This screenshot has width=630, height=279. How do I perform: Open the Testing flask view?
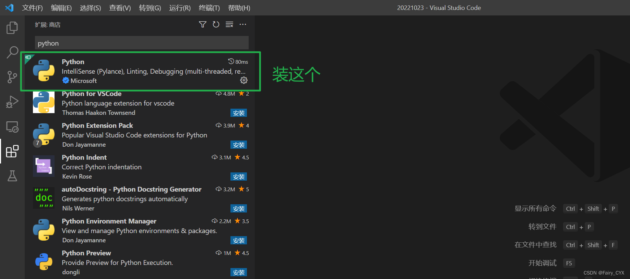coord(12,176)
